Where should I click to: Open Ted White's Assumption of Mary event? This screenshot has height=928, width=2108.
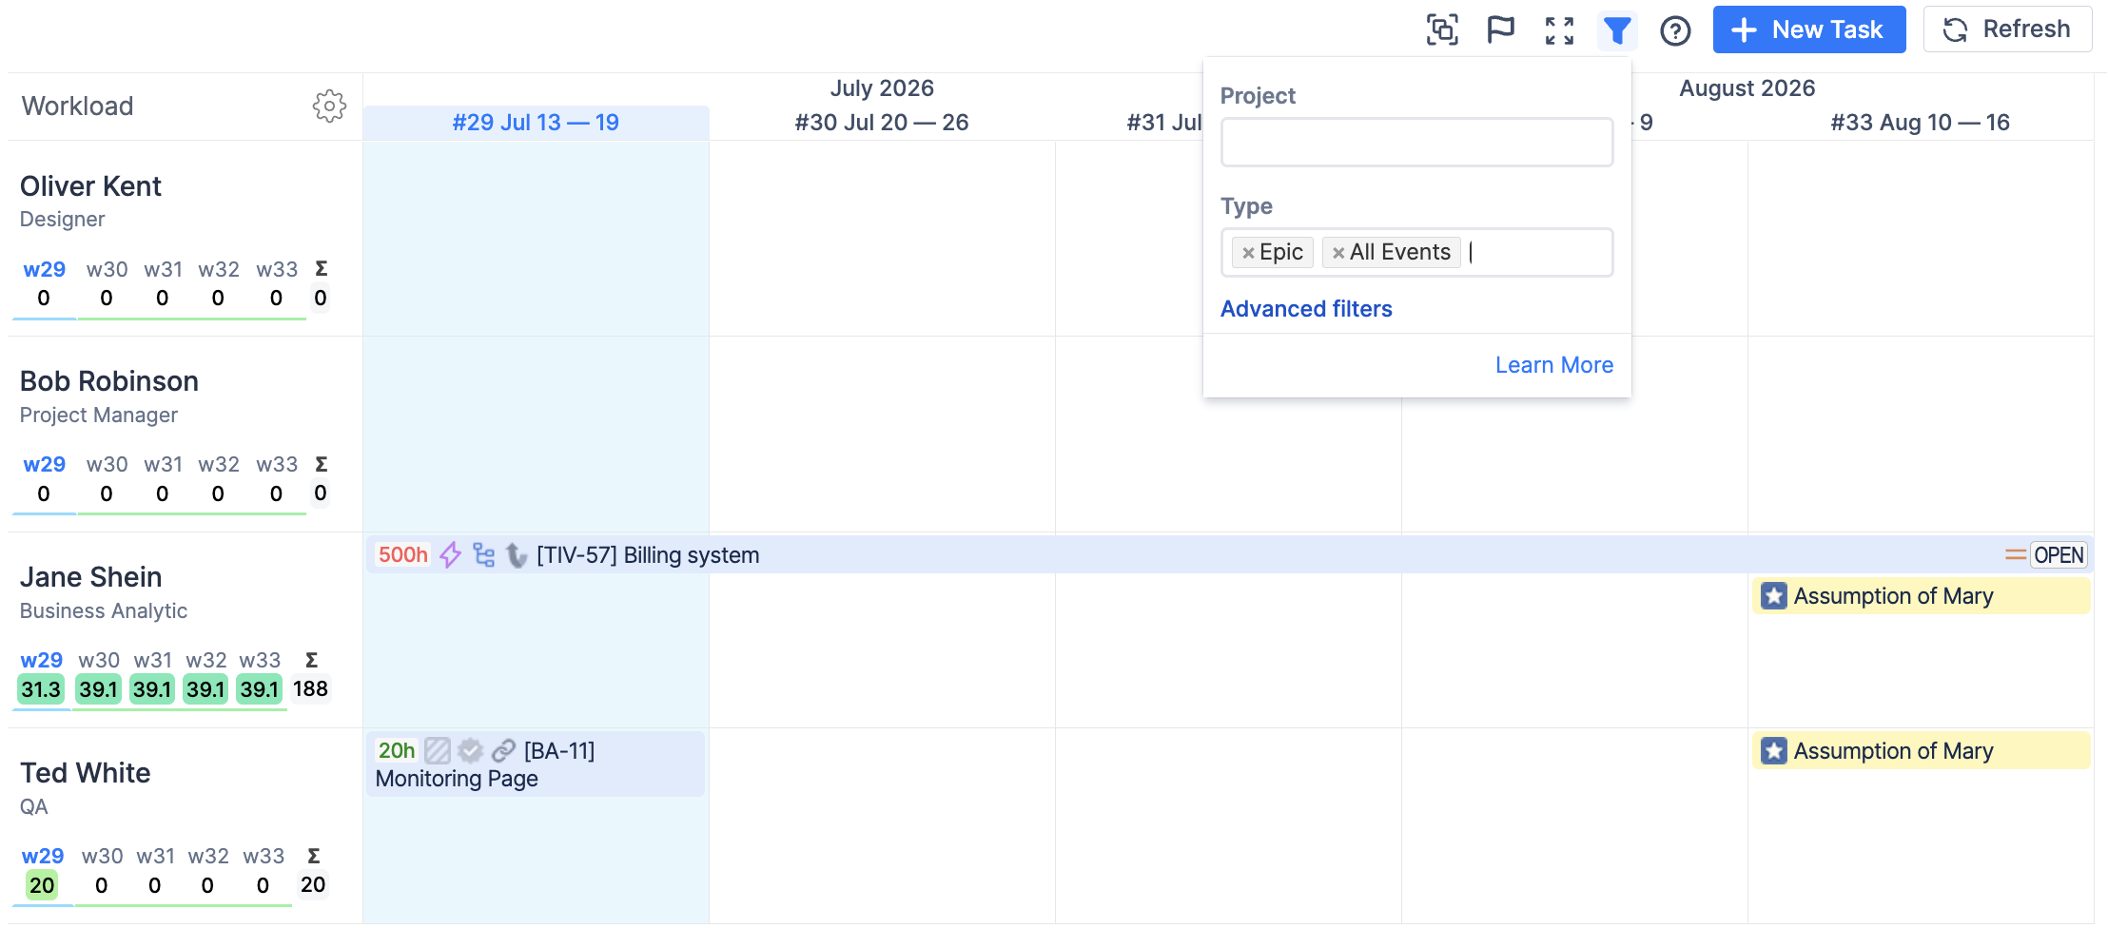pyautogui.click(x=1921, y=751)
